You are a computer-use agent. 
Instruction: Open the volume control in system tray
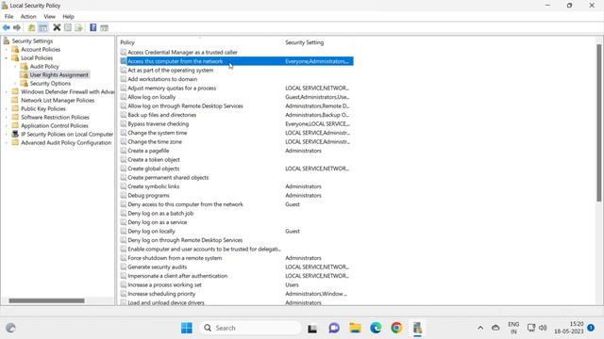[543, 328]
